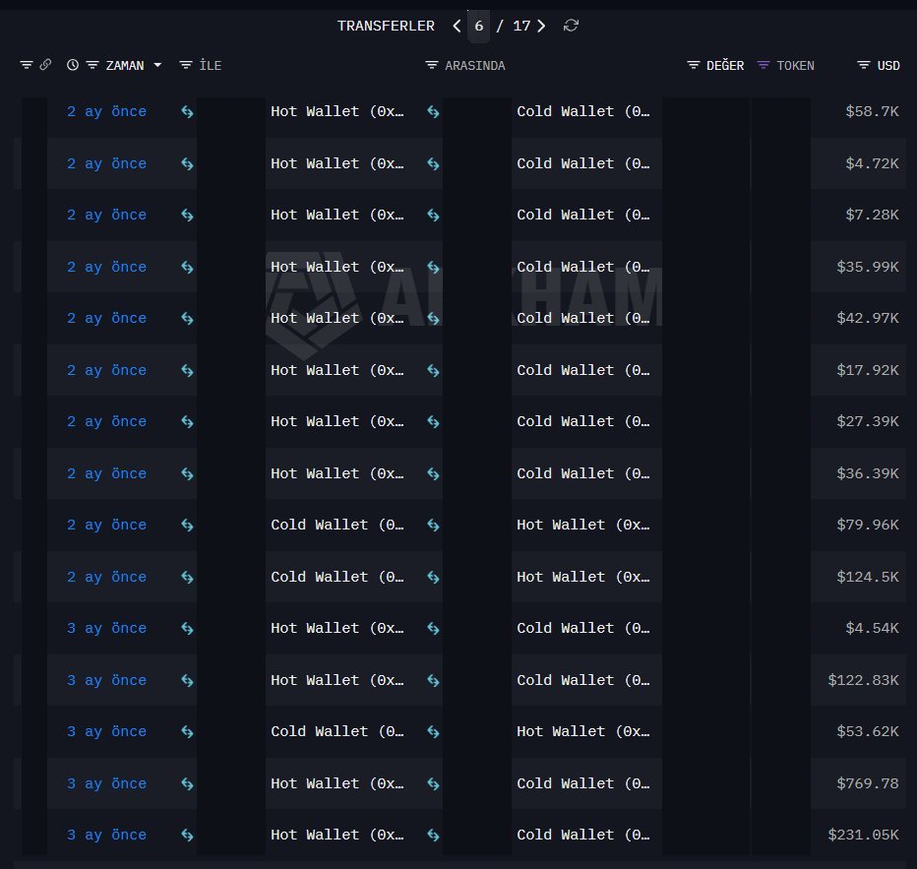Screen dimensions: 917x869
Task: Click the page number 6 field
Action: 478,26
